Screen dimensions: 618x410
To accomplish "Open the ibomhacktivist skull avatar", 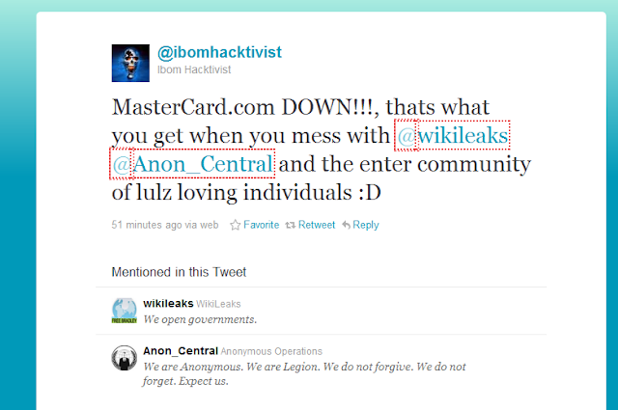I will pos(130,63).
